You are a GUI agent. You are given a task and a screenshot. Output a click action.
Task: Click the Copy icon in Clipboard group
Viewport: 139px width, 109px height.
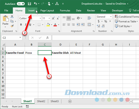click(x=12, y=21)
